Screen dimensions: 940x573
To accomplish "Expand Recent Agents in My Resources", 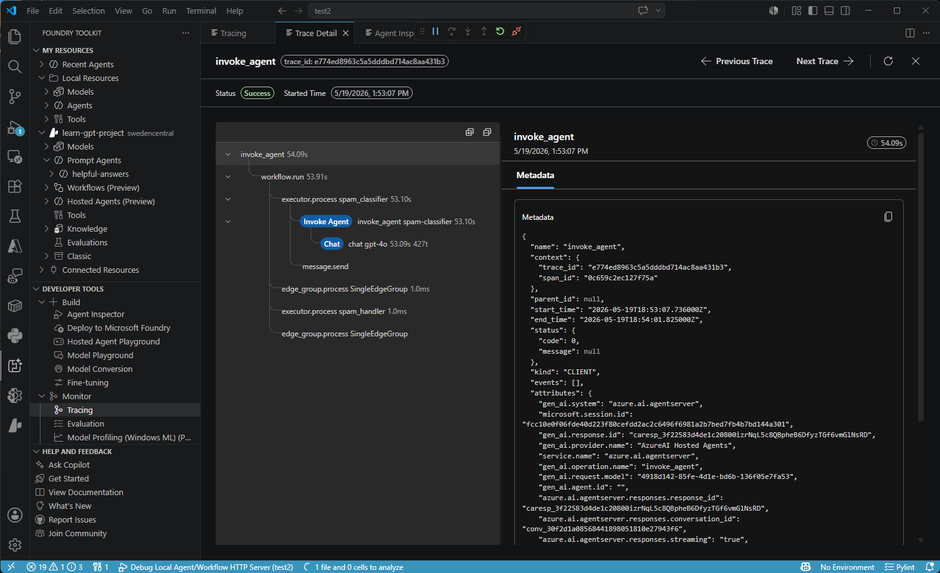I will (x=42, y=64).
